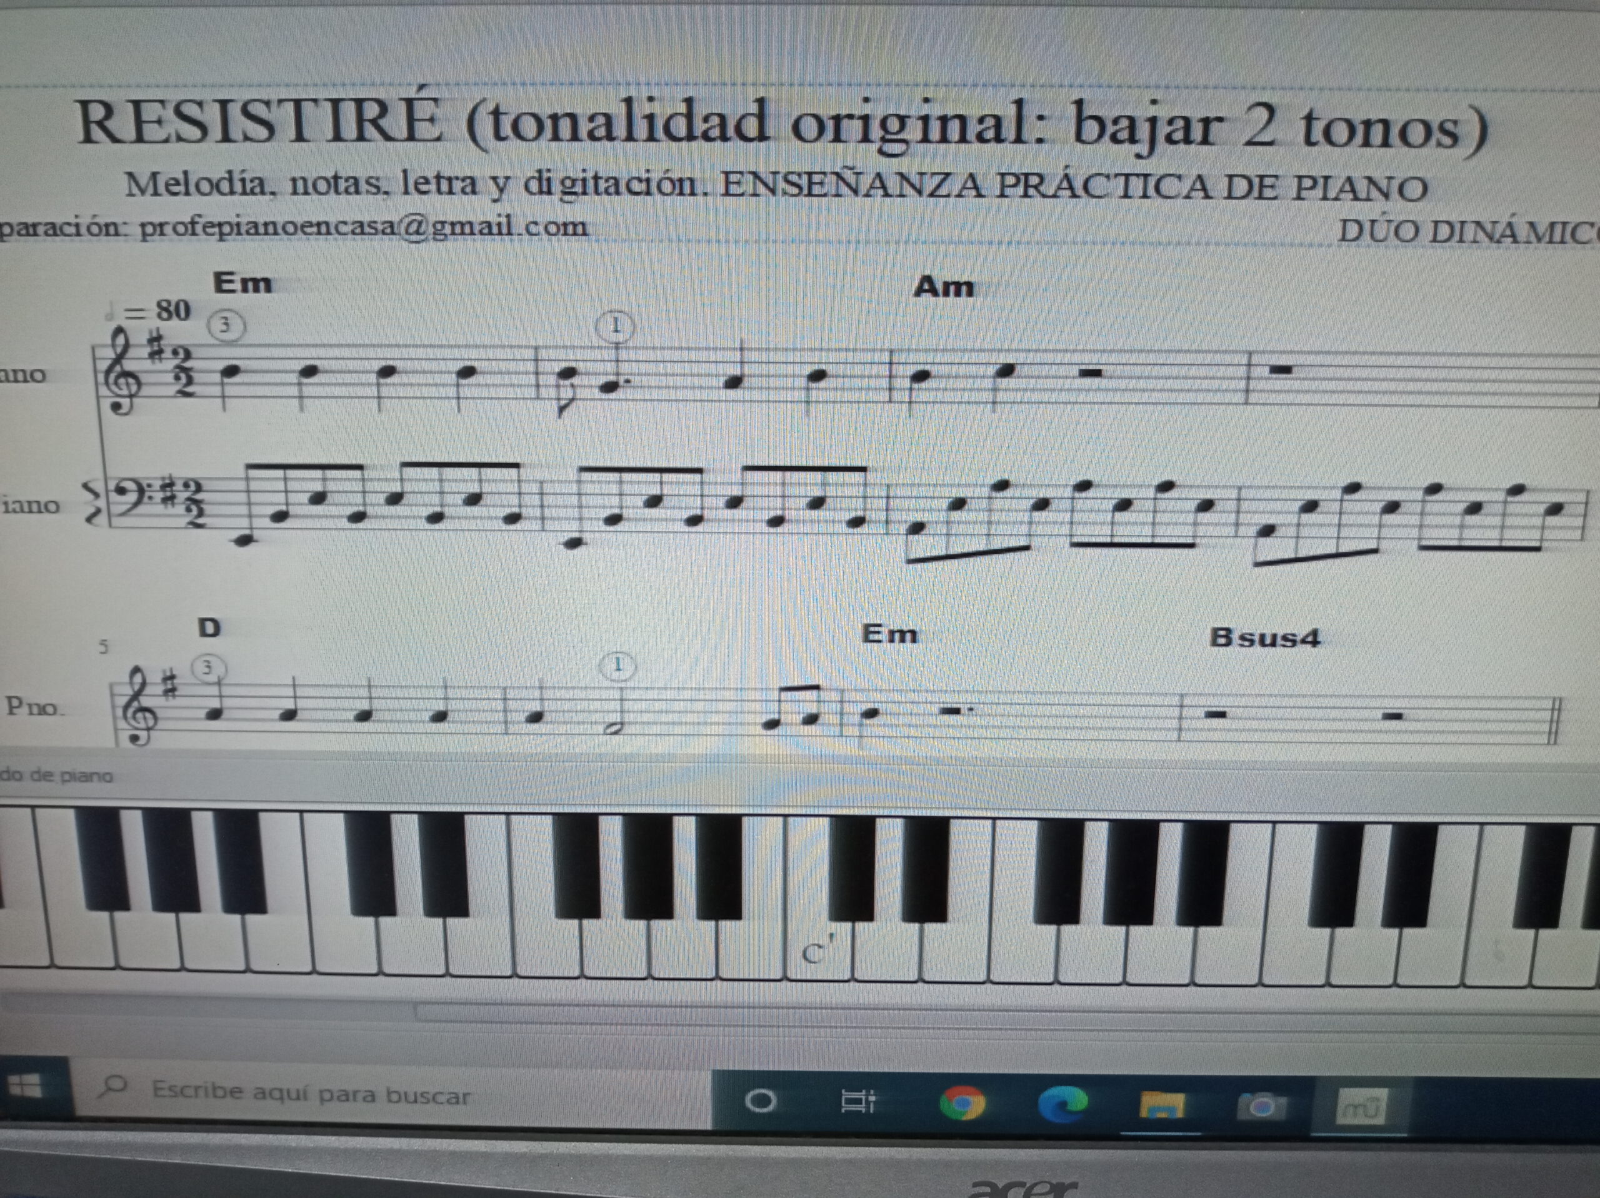The image size is (1600, 1198).
Task: Select the circled 3 fingering under the D chord
Action: point(208,667)
